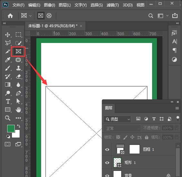Select the History Brush tool
The image size is (182, 177).
tap(8, 77)
